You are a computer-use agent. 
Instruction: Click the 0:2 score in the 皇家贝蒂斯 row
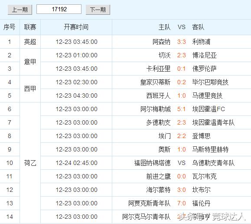181,82
